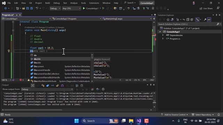
Task: Click the New Project toolbar icon
Action: coord(18,8)
